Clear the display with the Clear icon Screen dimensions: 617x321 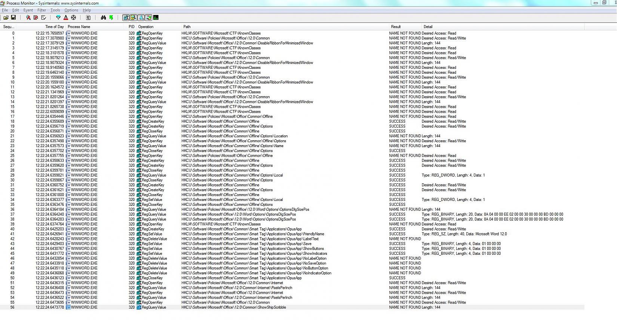pyautogui.click(x=44, y=18)
